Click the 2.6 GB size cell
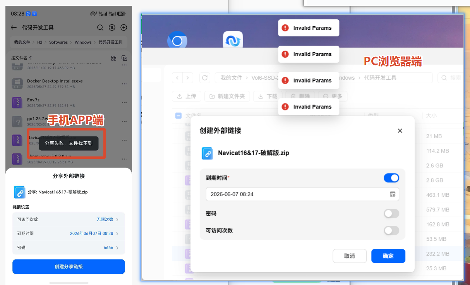This screenshot has height=285, width=470. click(x=435, y=165)
